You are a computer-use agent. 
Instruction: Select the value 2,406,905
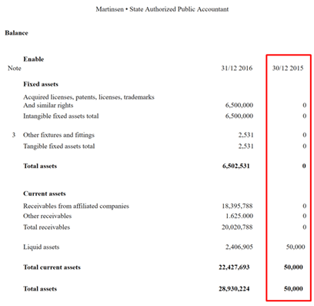click(x=239, y=247)
